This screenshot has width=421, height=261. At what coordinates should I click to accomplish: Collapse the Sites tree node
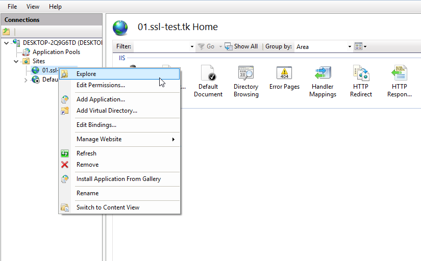tap(17, 61)
